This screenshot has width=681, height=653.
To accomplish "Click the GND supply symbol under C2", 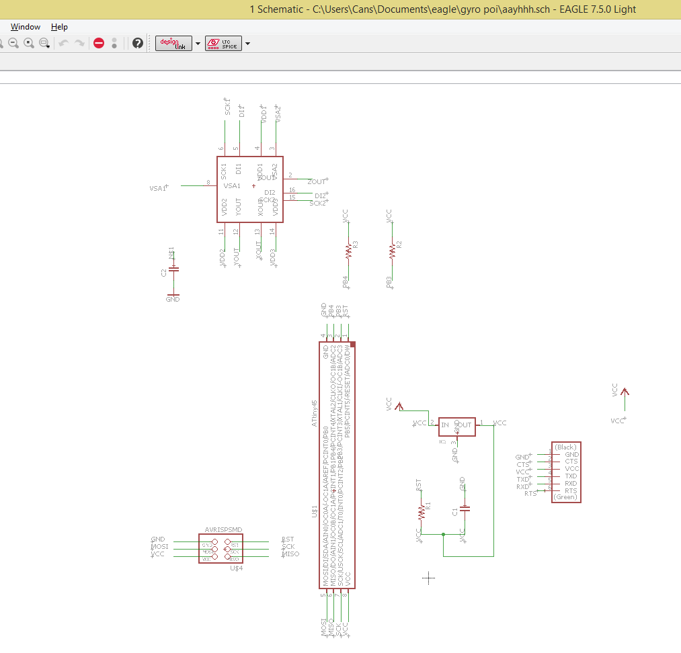I will point(173,297).
